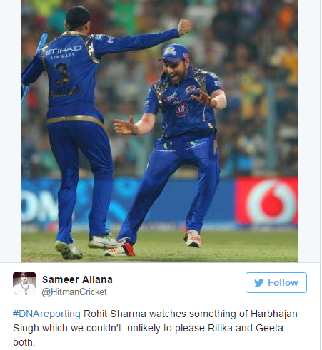
Task: Click Sameer Allana's profile avatar
Action: click(24, 284)
